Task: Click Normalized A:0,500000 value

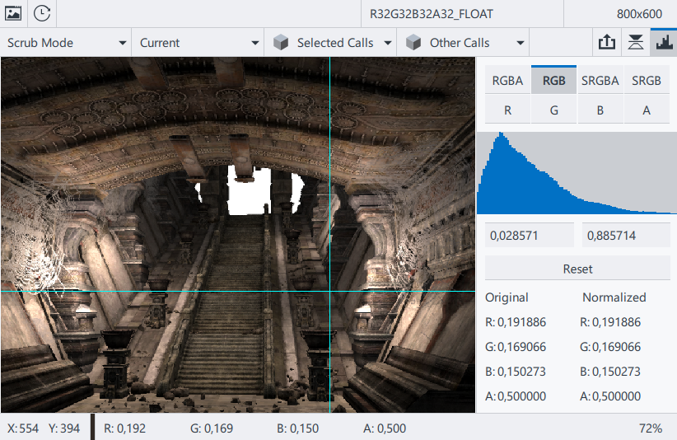Action: coord(610,396)
